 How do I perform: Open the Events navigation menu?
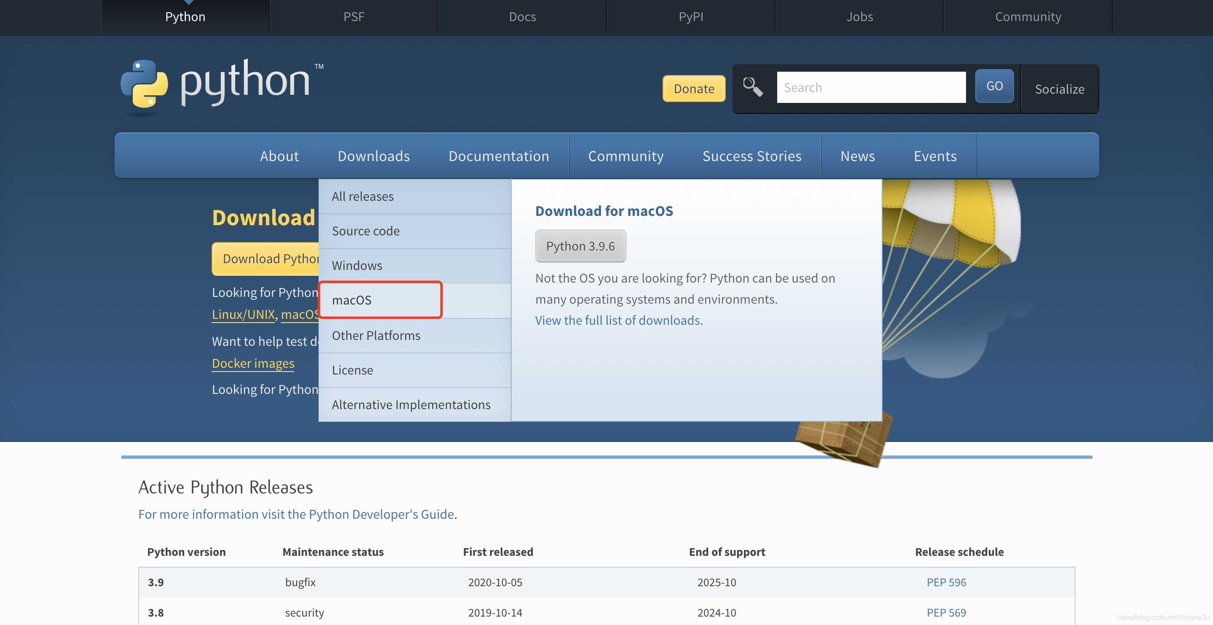point(935,156)
